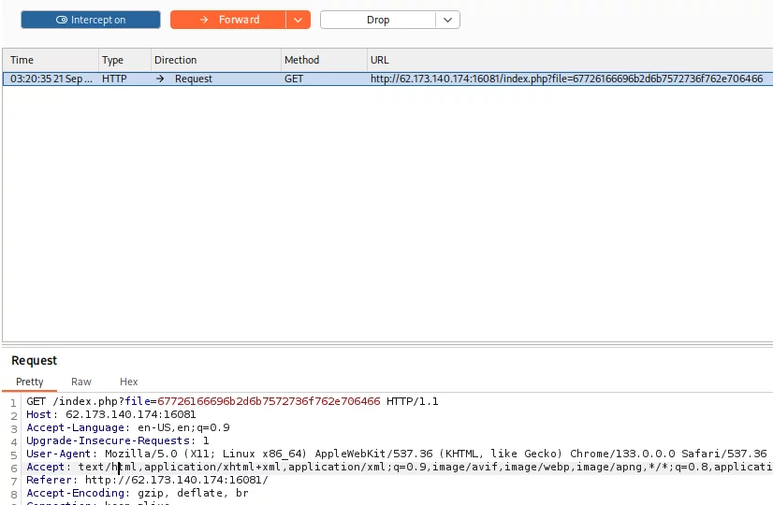Viewport: 773px width, 505px height.
Task: Click the Forward button
Action: [x=228, y=20]
